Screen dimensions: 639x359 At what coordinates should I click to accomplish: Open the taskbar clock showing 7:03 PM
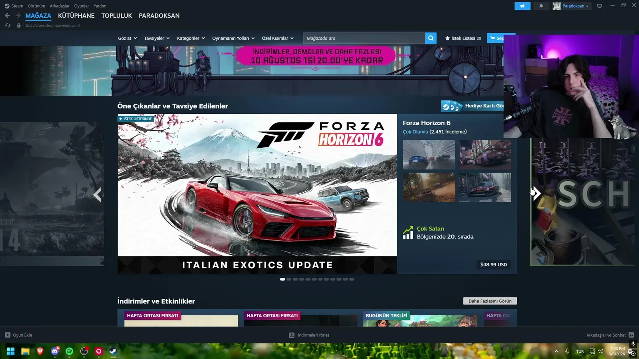617,351
